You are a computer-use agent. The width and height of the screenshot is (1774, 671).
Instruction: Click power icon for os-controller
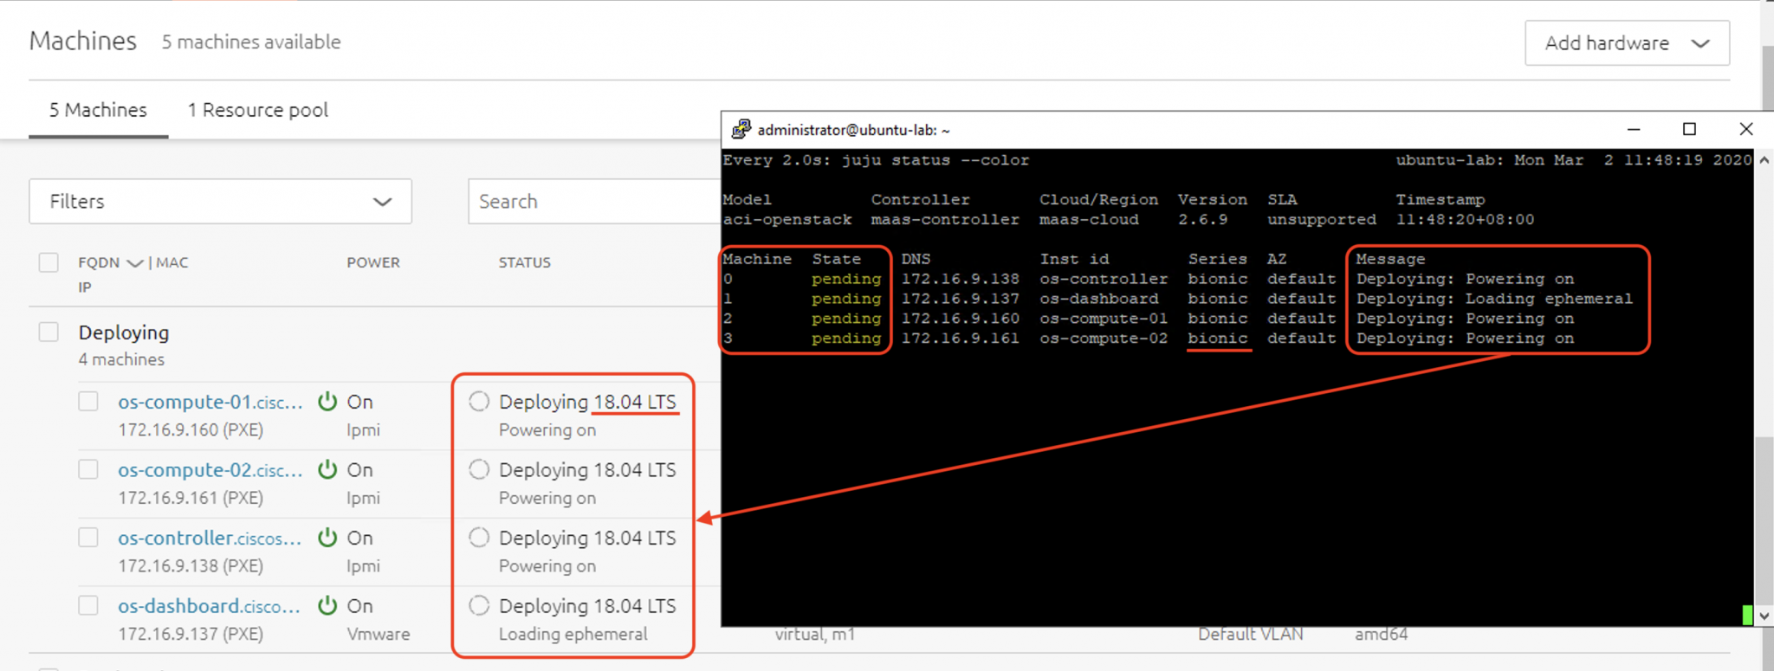tap(327, 538)
